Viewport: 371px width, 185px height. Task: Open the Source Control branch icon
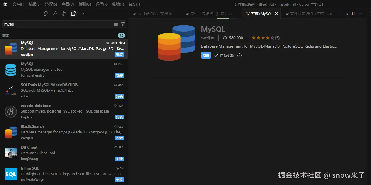pyautogui.click(x=64, y=13)
